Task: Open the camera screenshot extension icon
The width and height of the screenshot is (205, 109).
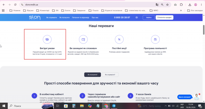Action: point(175,5)
